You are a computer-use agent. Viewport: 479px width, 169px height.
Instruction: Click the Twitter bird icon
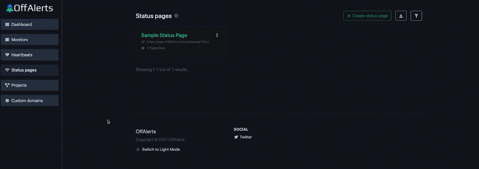236,137
